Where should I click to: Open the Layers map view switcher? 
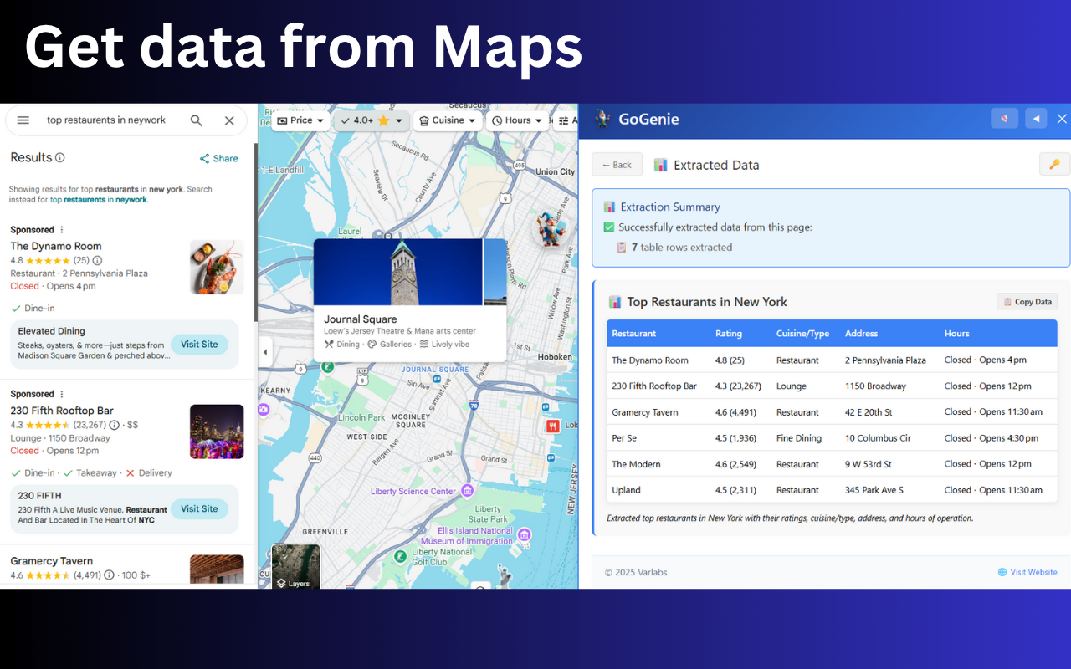(295, 566)
